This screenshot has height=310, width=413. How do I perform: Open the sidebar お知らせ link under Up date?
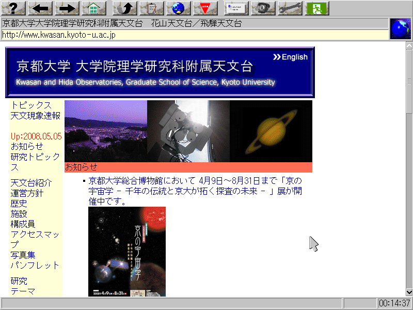[27, 146]
